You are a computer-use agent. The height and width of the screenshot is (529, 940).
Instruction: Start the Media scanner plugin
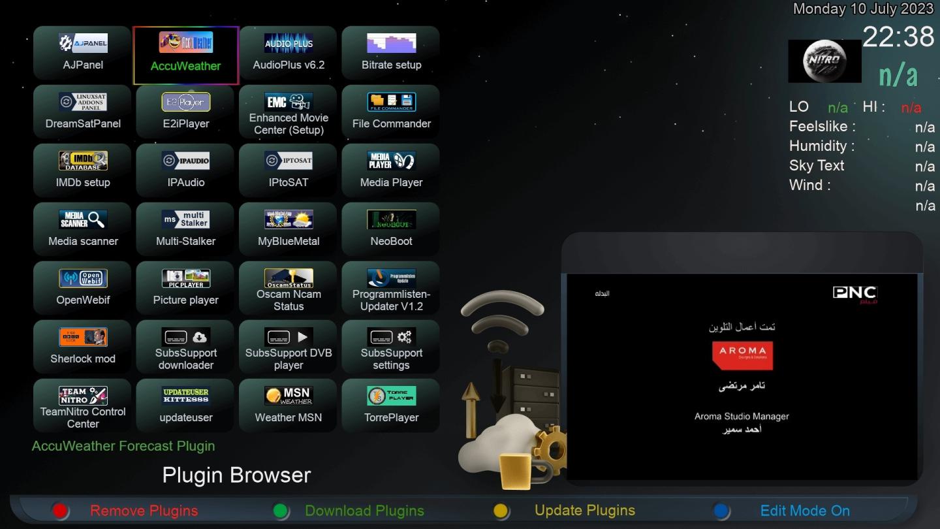tap(83, 229)
